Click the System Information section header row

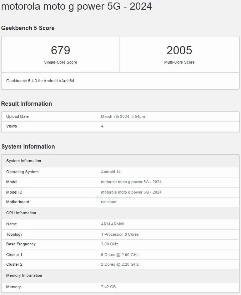[x=24, y=161]
